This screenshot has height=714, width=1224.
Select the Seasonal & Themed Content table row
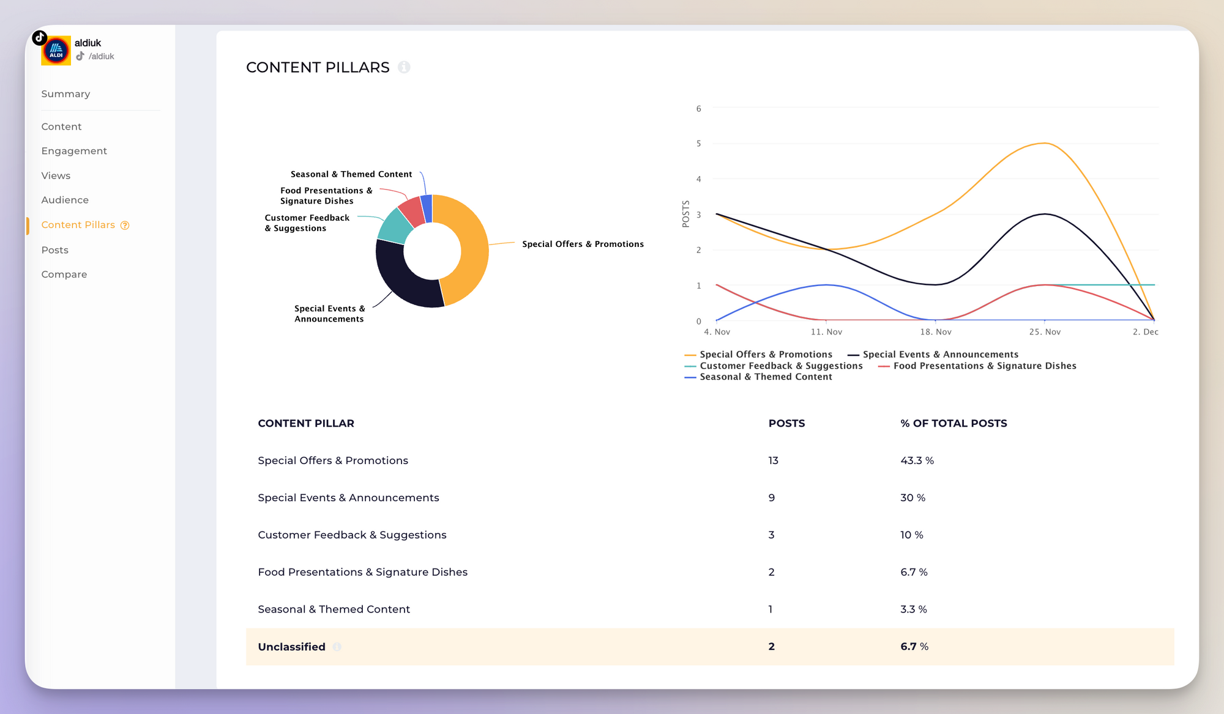[x=710, y=609]
